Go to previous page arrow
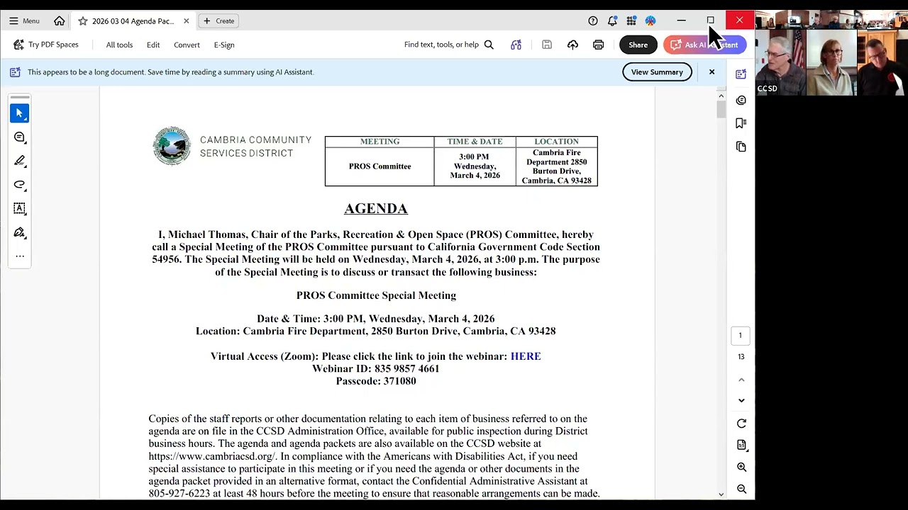Viewport: 908px width, 510px height. click(741, 380)
